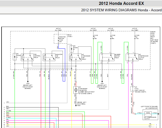Click the "BLOWER MOTOR RELAY" label
The width and height of the screenshot is (162, 128).
118,56
